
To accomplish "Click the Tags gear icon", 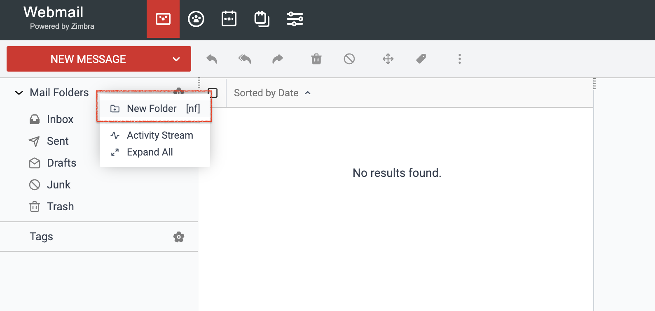I will click(179, 237).
